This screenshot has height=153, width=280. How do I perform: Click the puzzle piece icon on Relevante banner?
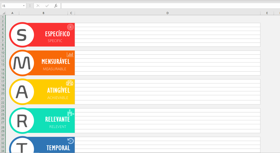[x=70, y=112]
